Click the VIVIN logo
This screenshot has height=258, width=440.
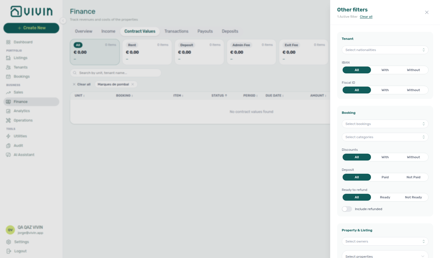tap(32, 11)
